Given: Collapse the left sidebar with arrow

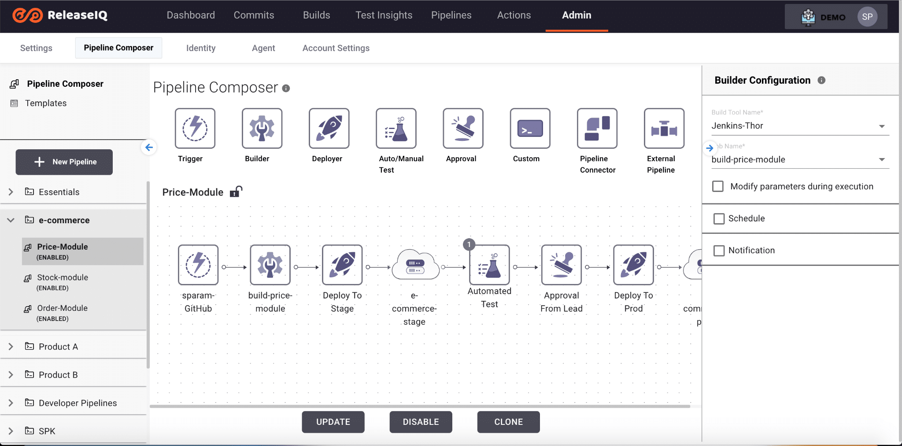Looking at the screenshot, I should pyautogui.click(x=149, y=147).
